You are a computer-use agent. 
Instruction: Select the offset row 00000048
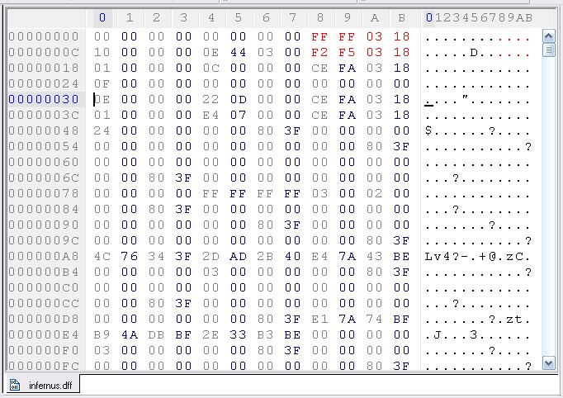pos(44,130)
